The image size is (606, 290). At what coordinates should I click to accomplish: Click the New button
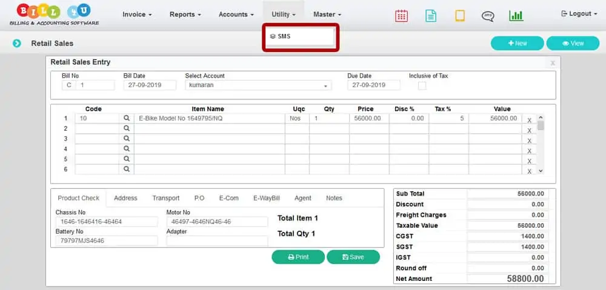pos(518,43)
